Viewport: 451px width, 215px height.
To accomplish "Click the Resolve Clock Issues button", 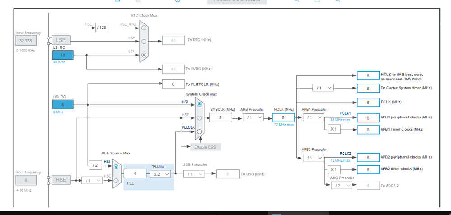I will pyautogui.click(x=237, y=1).
